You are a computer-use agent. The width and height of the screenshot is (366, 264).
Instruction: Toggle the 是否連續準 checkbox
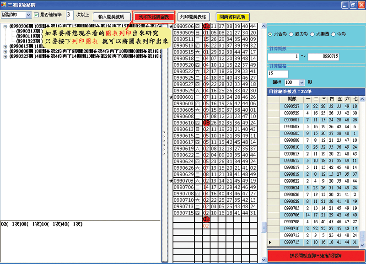[37, 15]
